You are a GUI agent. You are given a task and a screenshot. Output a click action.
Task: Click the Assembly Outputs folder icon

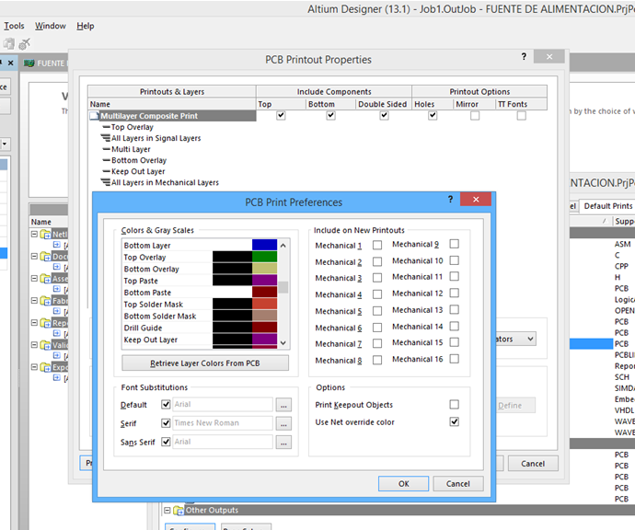click(45, 279)
